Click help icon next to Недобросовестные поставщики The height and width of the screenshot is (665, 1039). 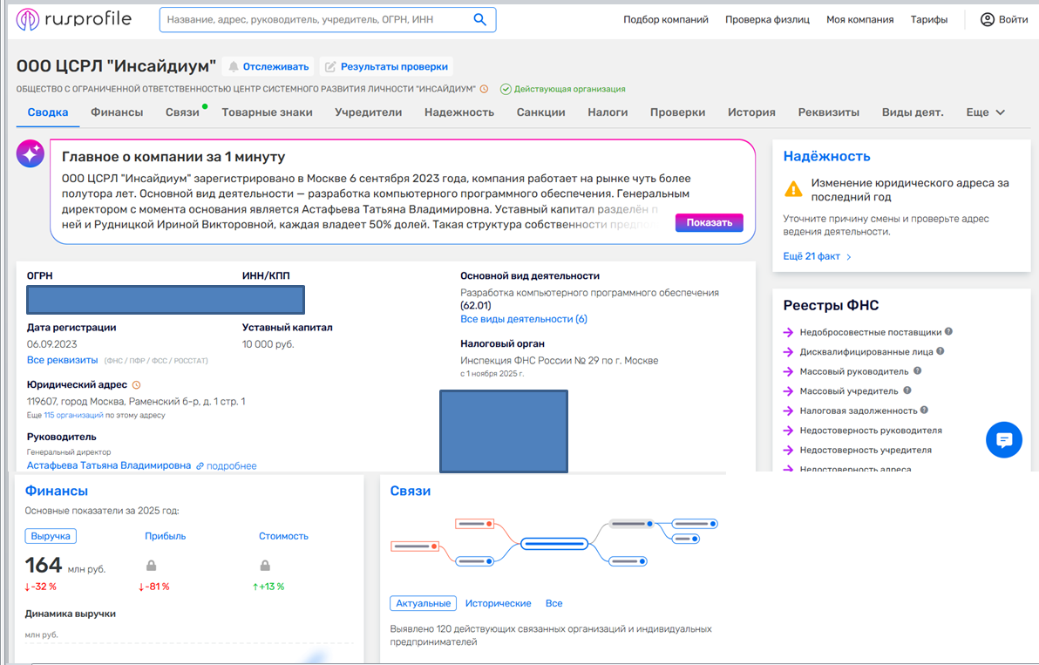(x=949, y=331)
